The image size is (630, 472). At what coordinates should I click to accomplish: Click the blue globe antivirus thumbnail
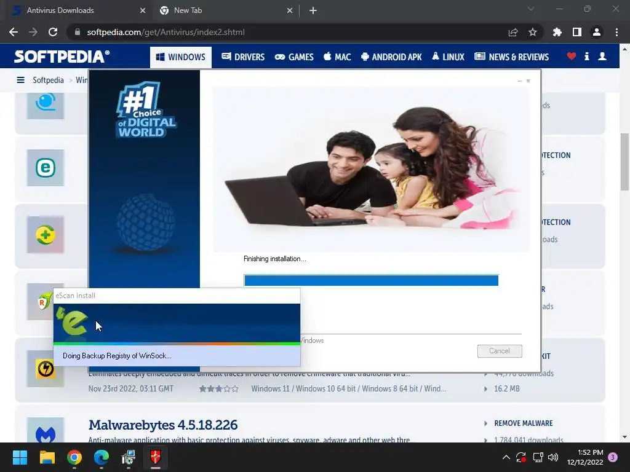pos(46,105)
